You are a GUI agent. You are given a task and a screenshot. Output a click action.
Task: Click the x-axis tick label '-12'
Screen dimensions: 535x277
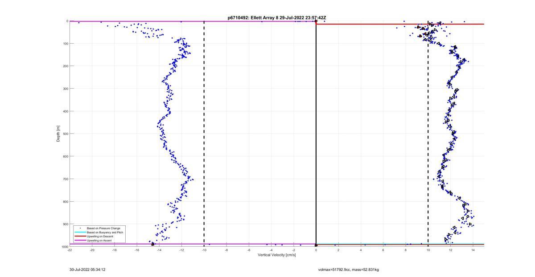[x=181, y=250]
